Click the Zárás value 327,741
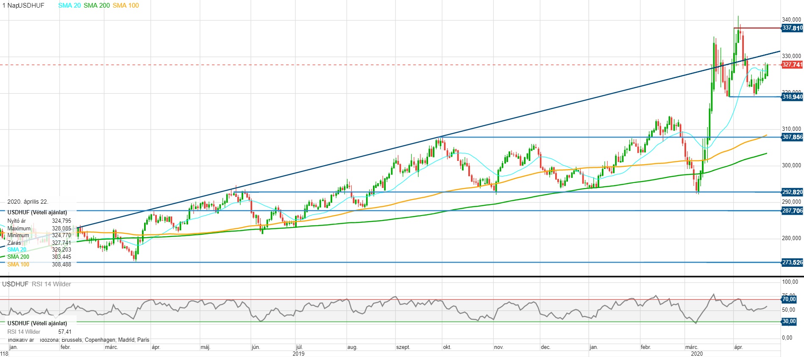 point(61,243)
